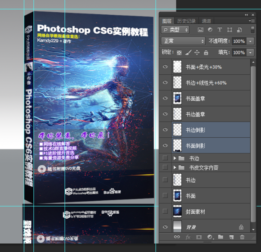261x252 pixels.
Task: Expand the 书皮文字内容 layer group
Action: point(175,167)
